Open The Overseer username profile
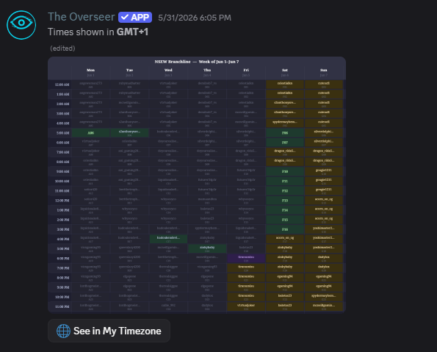This screenshot has height=352, width=437. pyautogui.click(x=81, y=17)
